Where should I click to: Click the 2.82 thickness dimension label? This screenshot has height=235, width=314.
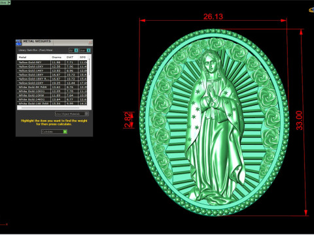[x=128, y=119]
